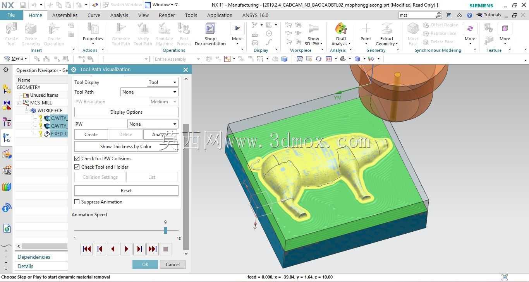Run Draft Analysis
The width and height of the screenshot is (529, 282).
341,34
